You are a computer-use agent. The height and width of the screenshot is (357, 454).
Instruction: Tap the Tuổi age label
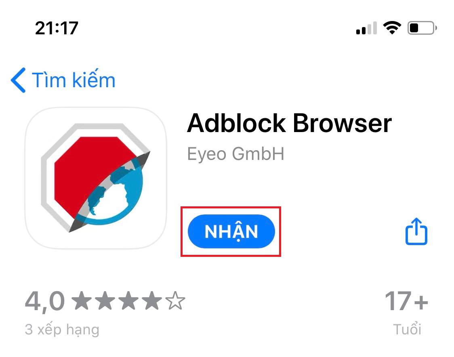407,329
